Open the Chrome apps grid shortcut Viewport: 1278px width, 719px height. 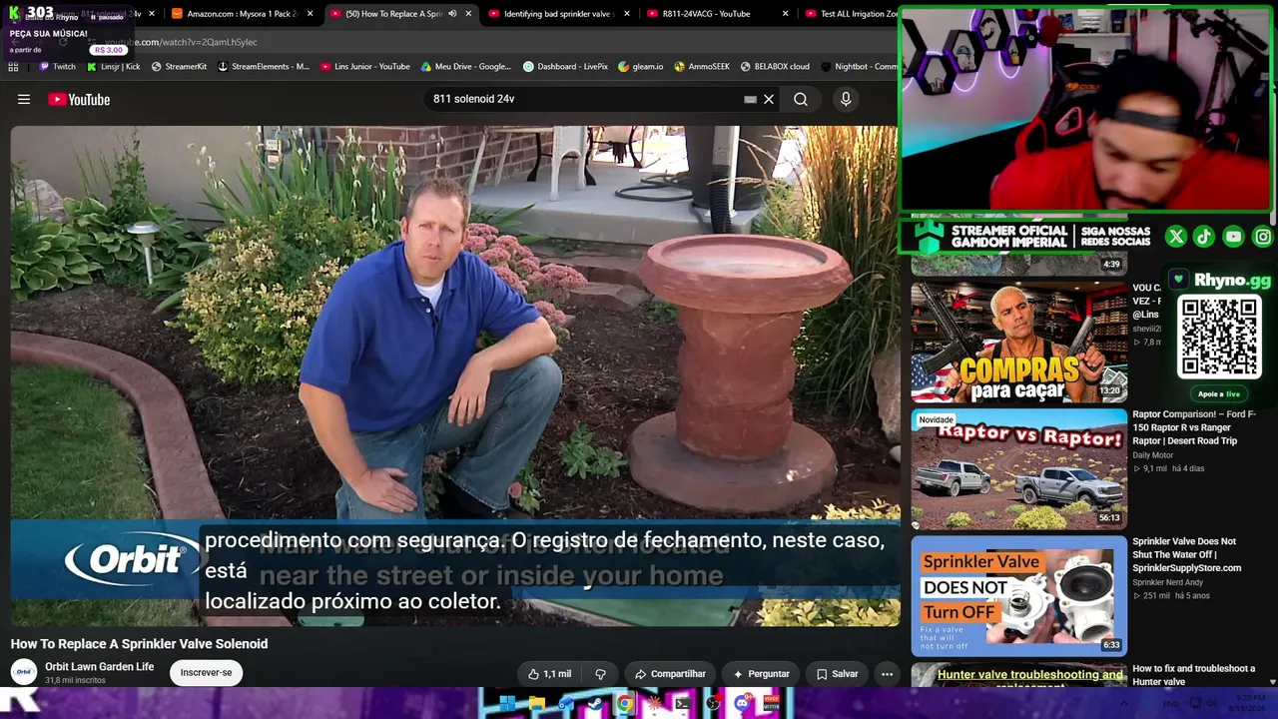pos(13,67)
